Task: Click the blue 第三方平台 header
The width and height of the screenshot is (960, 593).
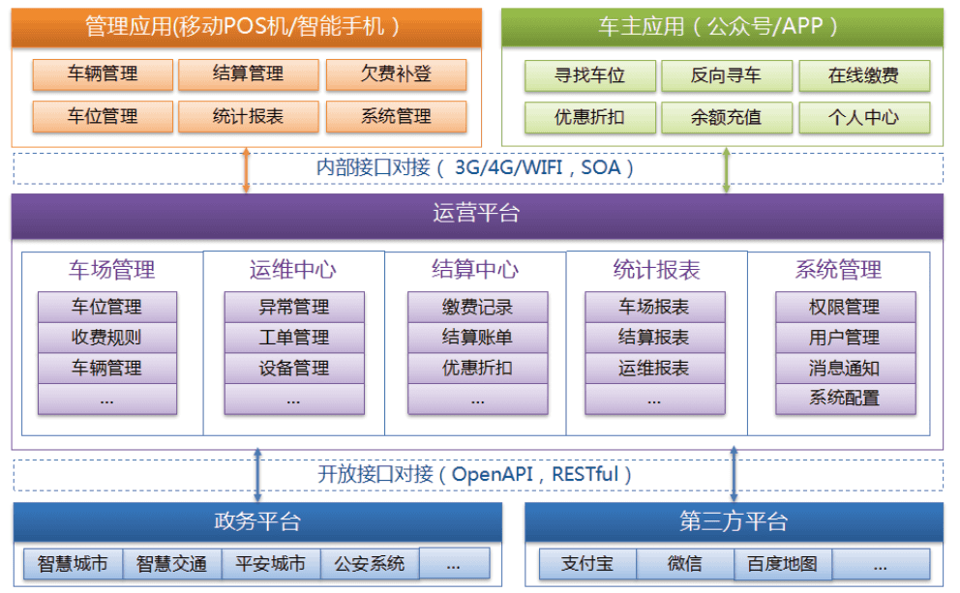Action: (735, 522)
